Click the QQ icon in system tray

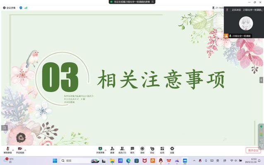point(200,161)
